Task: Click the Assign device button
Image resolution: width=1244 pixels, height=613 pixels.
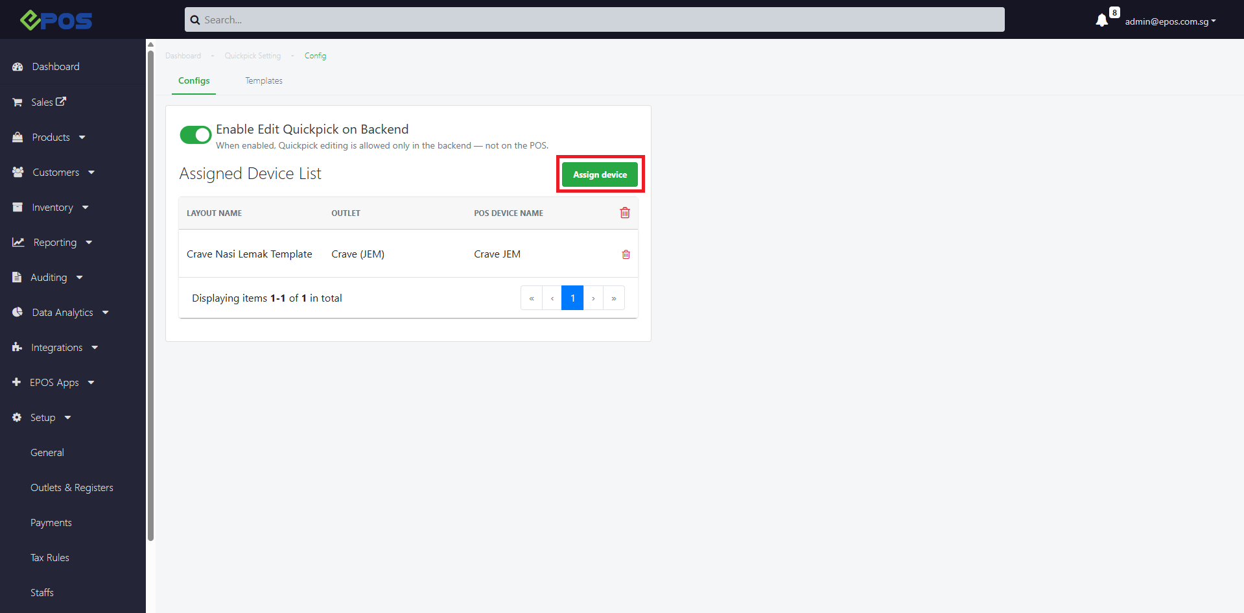Action: [x=600, y=174]
